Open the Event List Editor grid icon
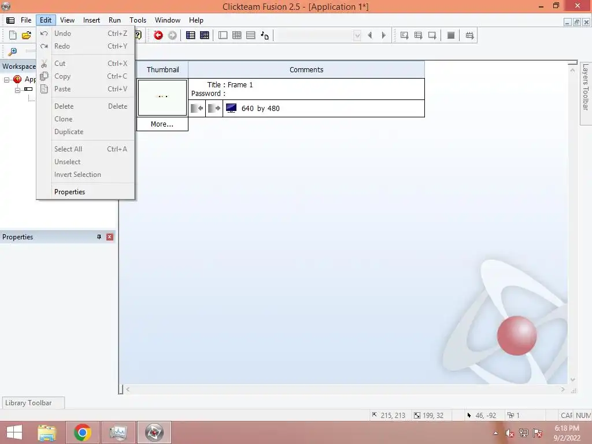 pos(236,35)
